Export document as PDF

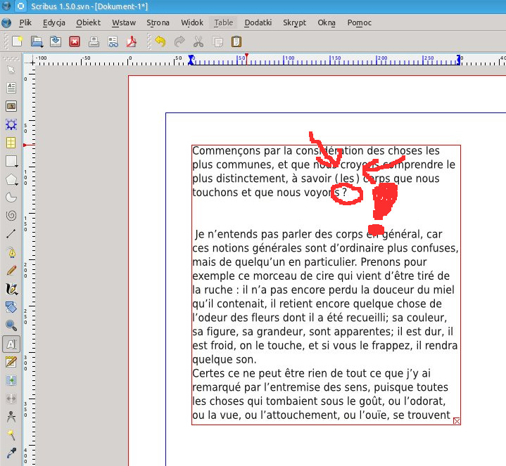[x=131, y=41]
